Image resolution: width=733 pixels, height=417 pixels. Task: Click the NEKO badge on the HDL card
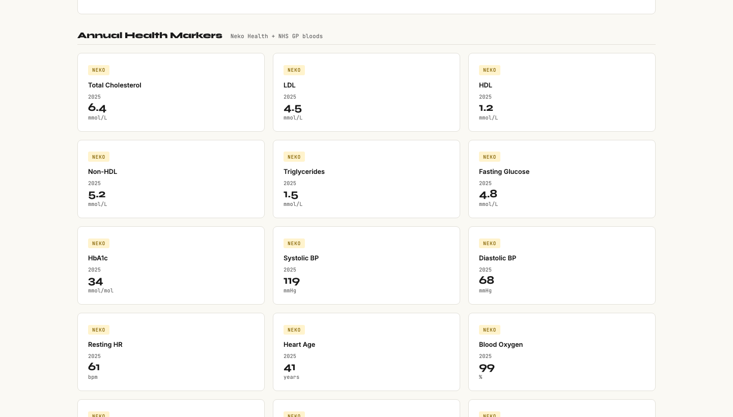[490, 70]
